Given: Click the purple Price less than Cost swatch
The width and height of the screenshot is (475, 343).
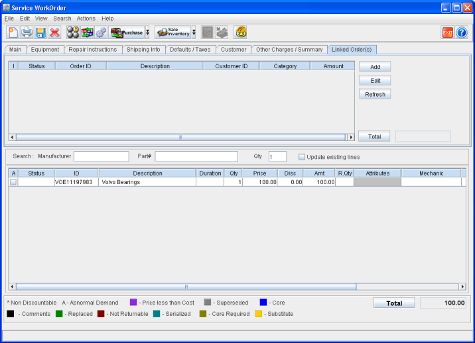Looking at the screenshot, I should coord(133,302).
